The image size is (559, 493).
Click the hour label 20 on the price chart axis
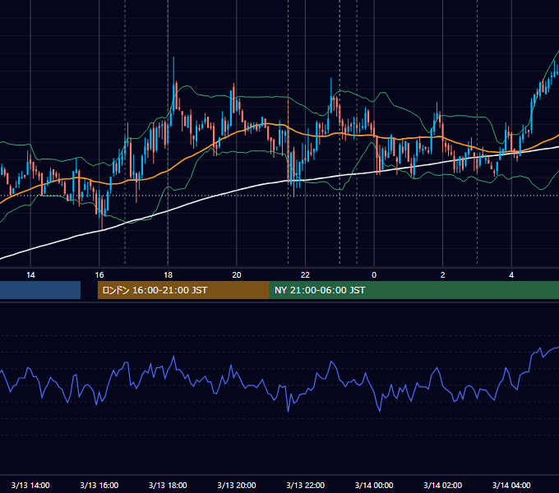tap(237, 275)
